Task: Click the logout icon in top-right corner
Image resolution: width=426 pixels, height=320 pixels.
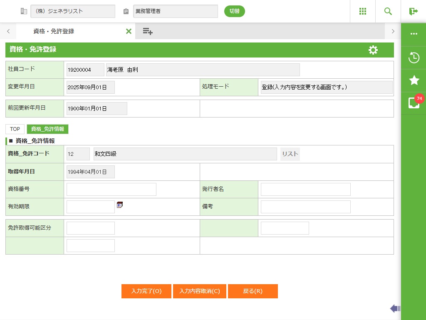Action: coord(413,11)
